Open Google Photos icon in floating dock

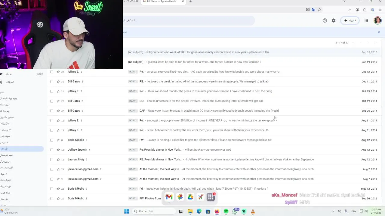(180, 197)
